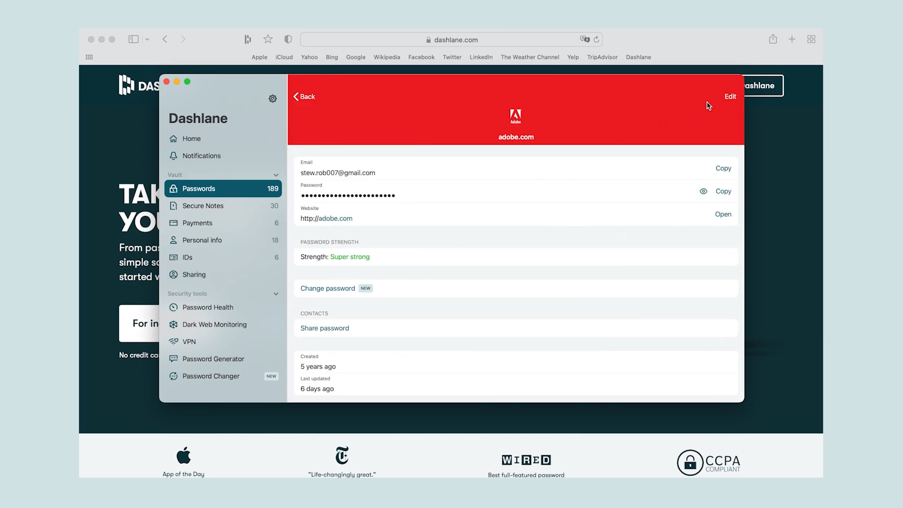Open the Google bookmark
This screenshot has width=903, height=508.
(356, 57)
